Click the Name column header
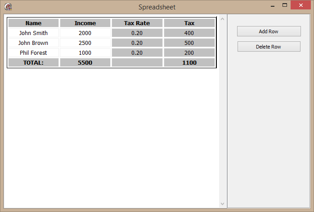 [x=33, y=23]
